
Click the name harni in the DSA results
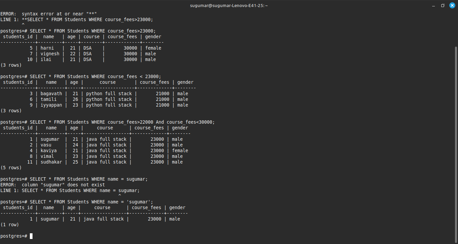pos(47,48)
